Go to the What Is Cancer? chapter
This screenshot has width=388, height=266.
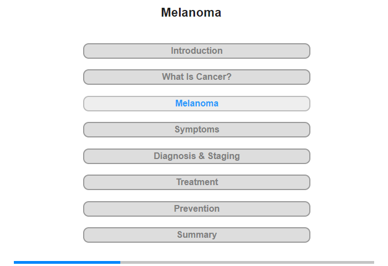pyautogui.click(x=196, y=77)
